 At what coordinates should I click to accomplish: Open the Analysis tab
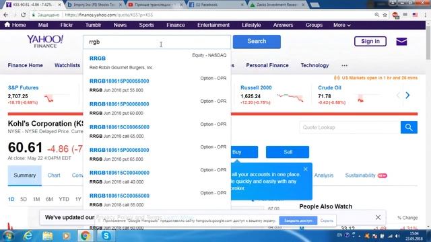[x=323, y=175]
